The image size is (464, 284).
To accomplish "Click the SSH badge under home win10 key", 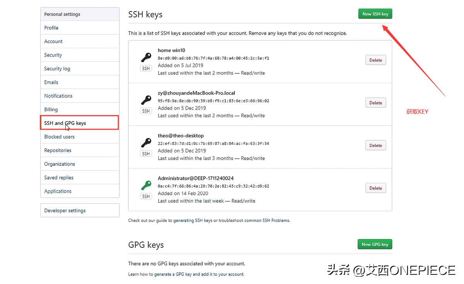I will [146, 68].
